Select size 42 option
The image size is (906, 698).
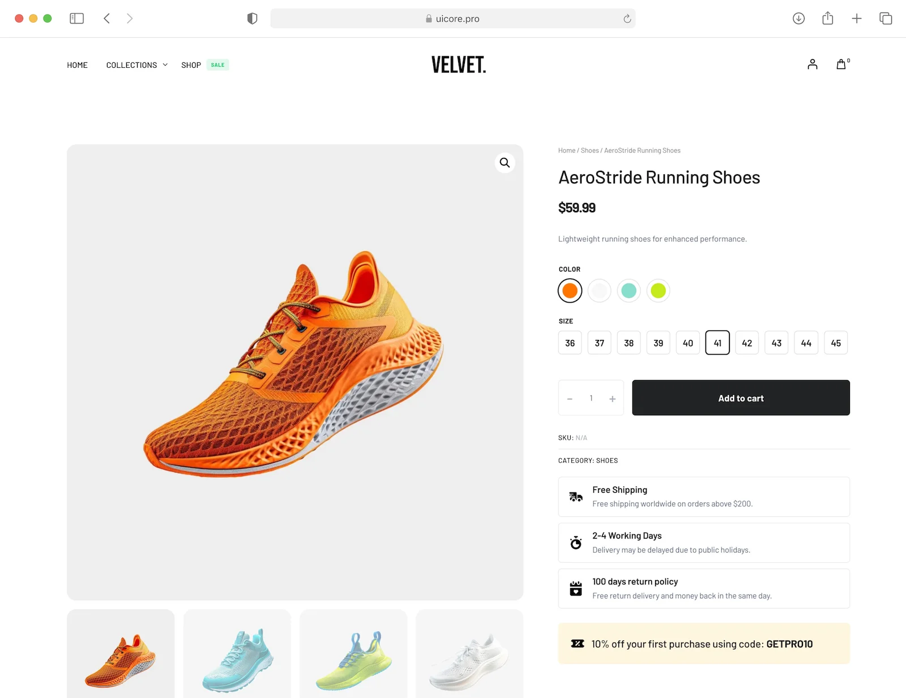[x=747, y=343]
